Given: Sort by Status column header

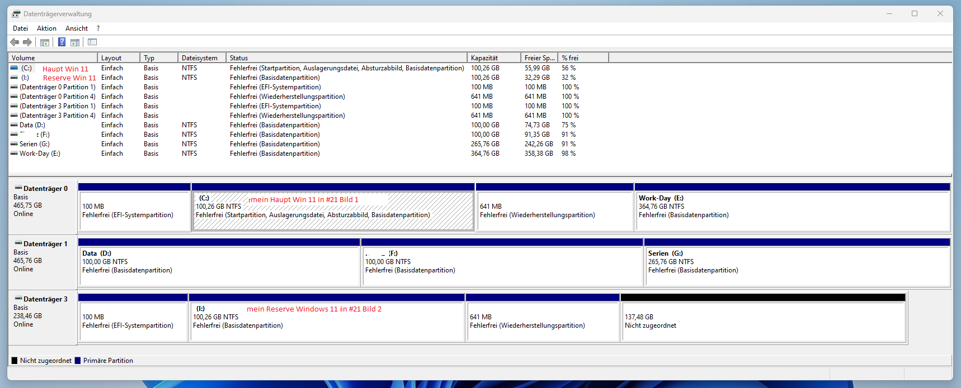Looking at the screenshot, I should pos(346,58).
